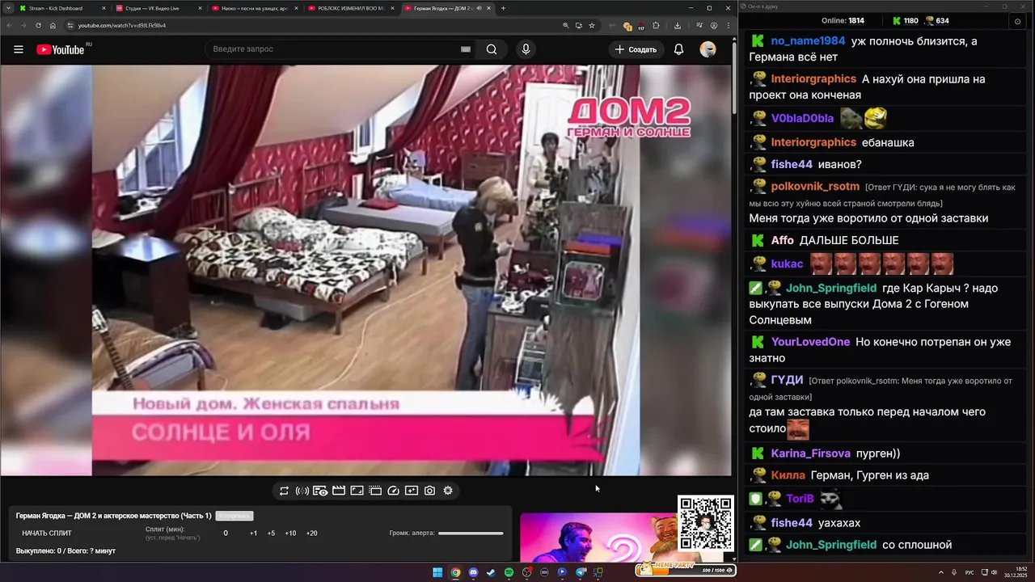Start voice search with the microphone icon
Viewport: 1035px width, 582px height.
tap(526, 49)
